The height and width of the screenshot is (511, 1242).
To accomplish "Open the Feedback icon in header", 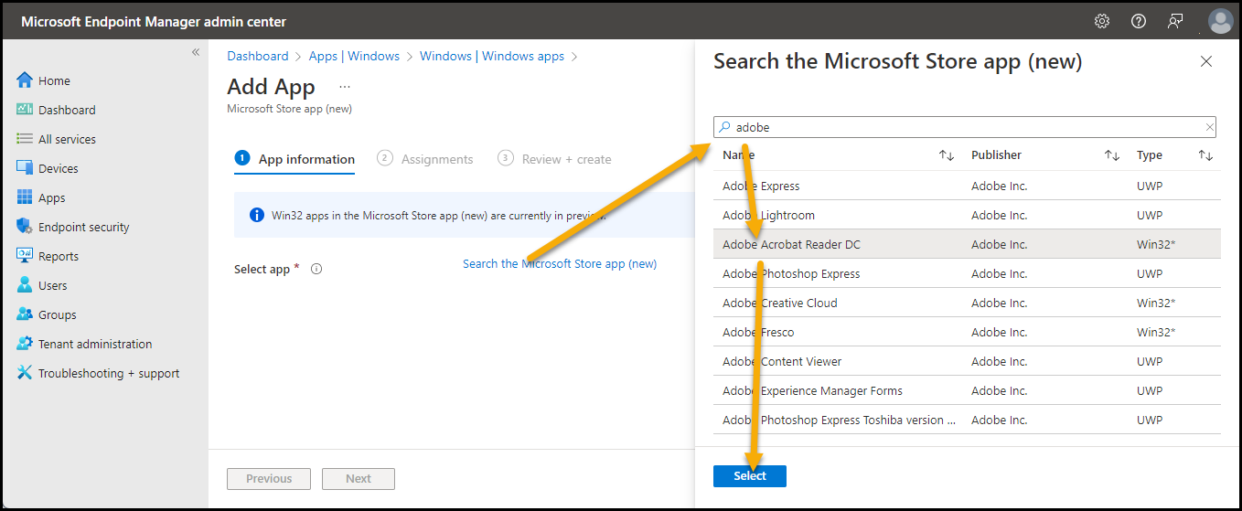I will [x=1175, y=21].
